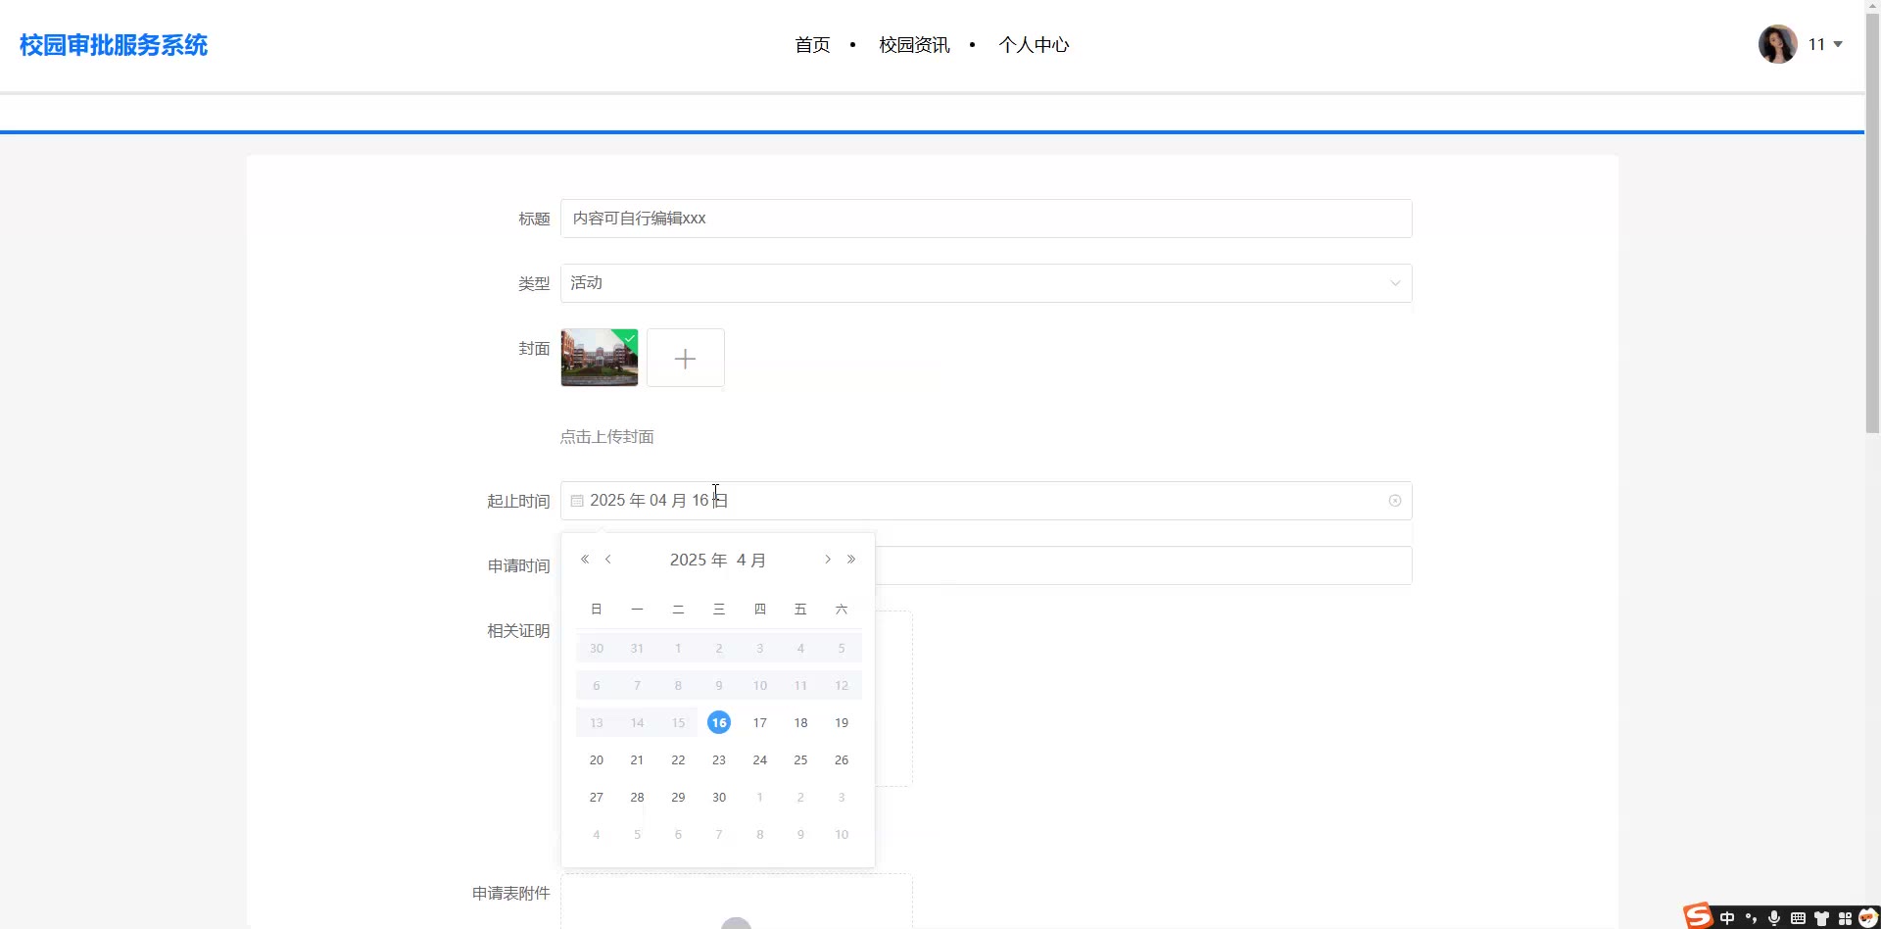Go to previous month in calendar

click(x=608, y=560)
